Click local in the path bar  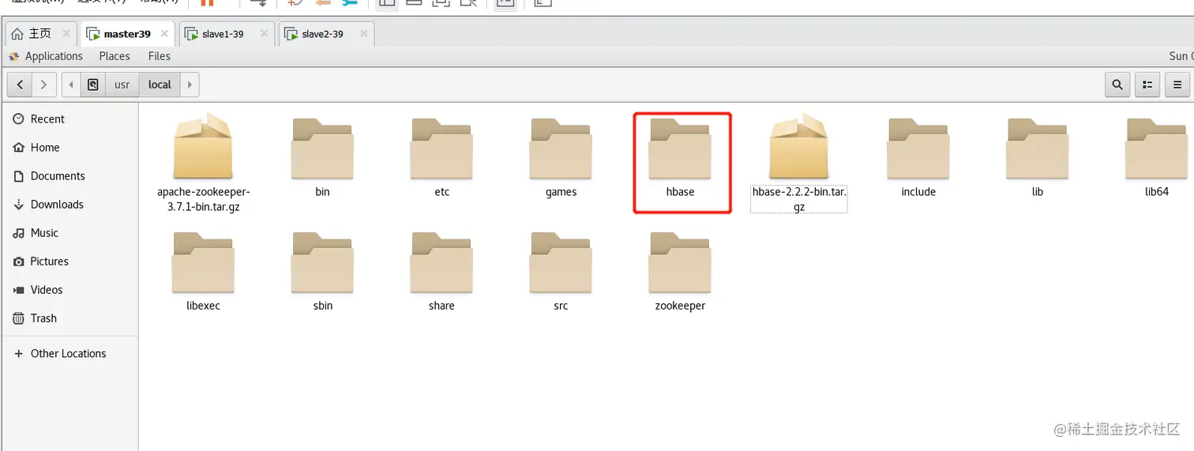160,85
